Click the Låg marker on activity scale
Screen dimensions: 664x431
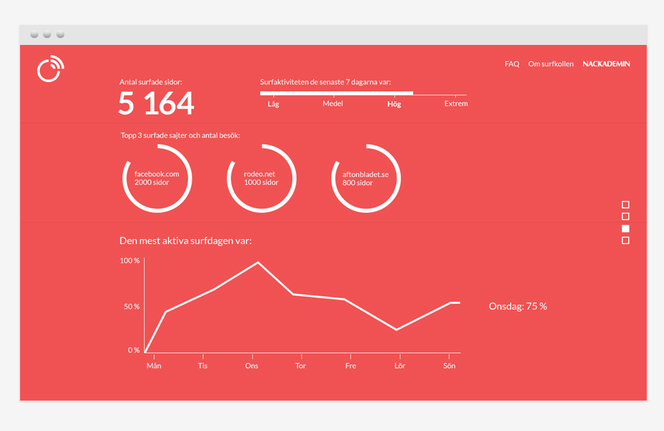[273, 104]
